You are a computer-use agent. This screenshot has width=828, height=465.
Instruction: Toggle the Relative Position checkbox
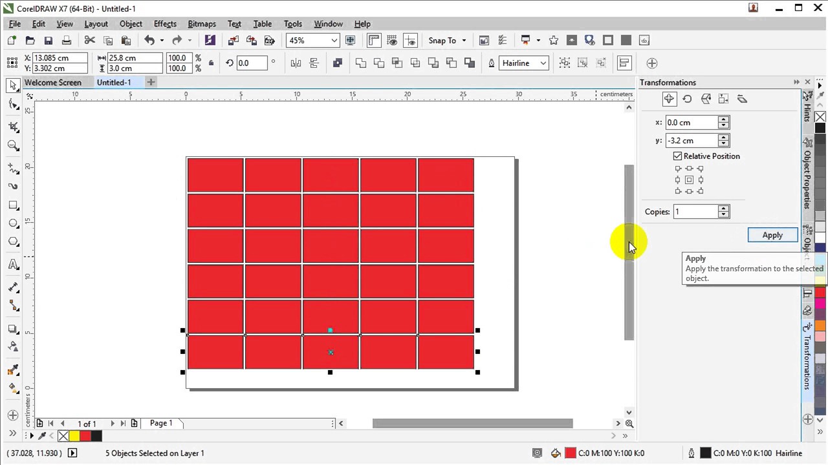[x=677, y=156]
